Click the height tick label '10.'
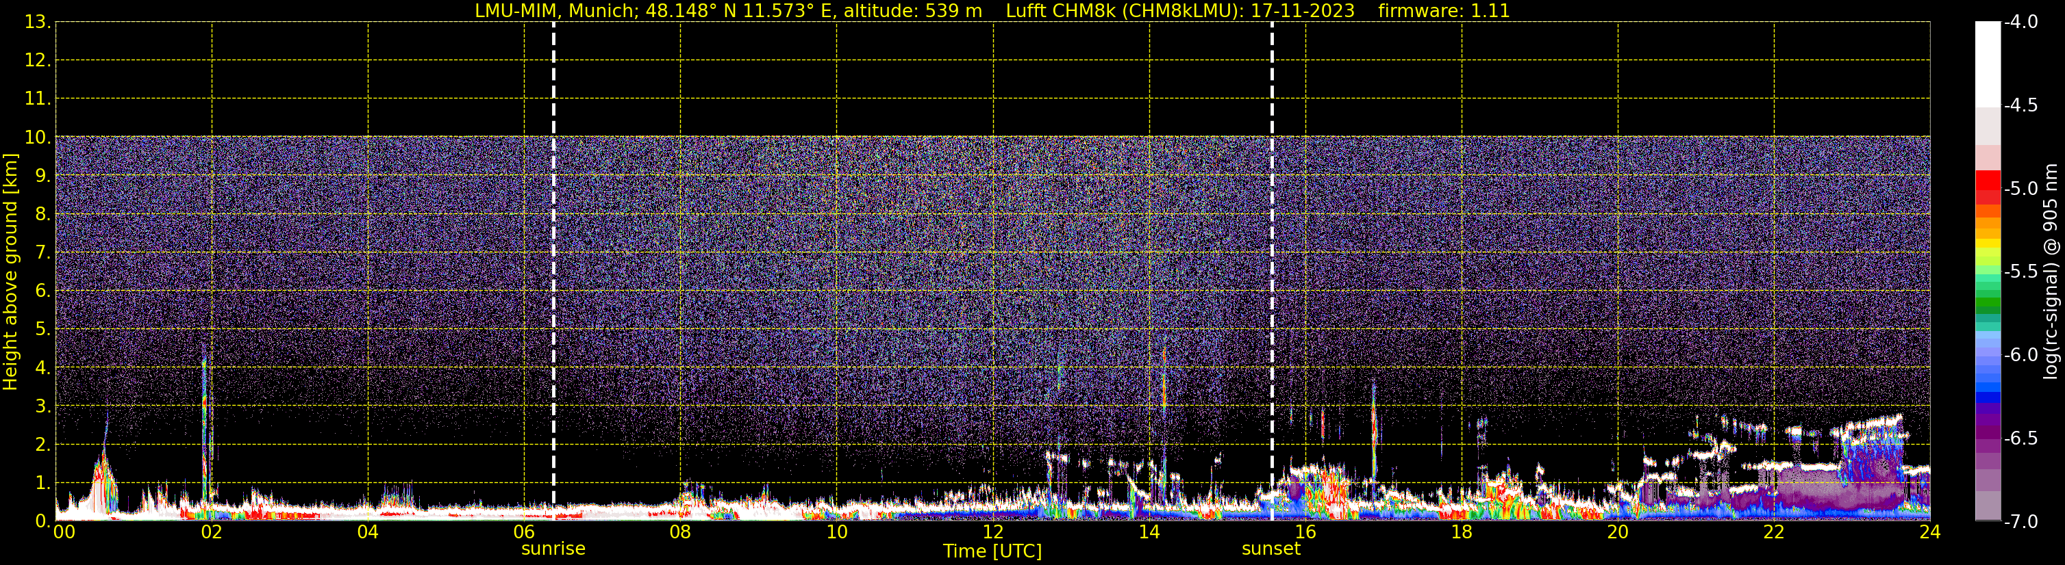Image resolution: width=2065 pixels, height=565 pixels. tap(38, 137)
